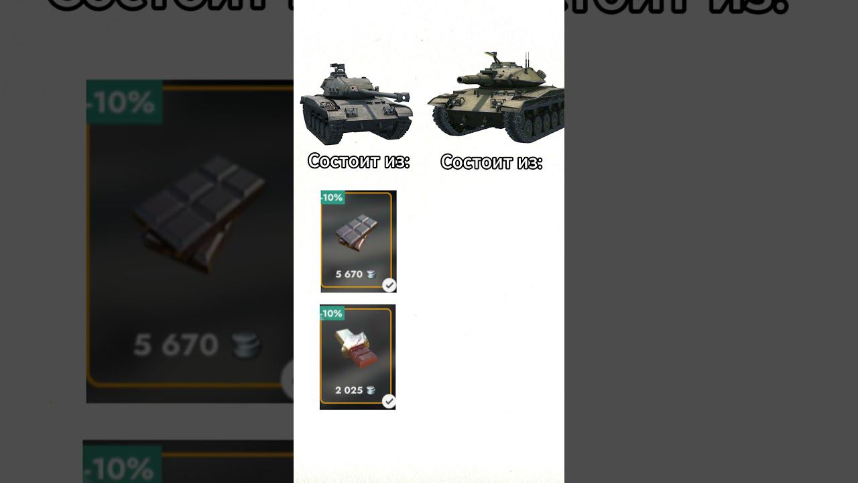Click the right camouflaged tank image
This screenshot has height=483, width=858.
(495, 97)
